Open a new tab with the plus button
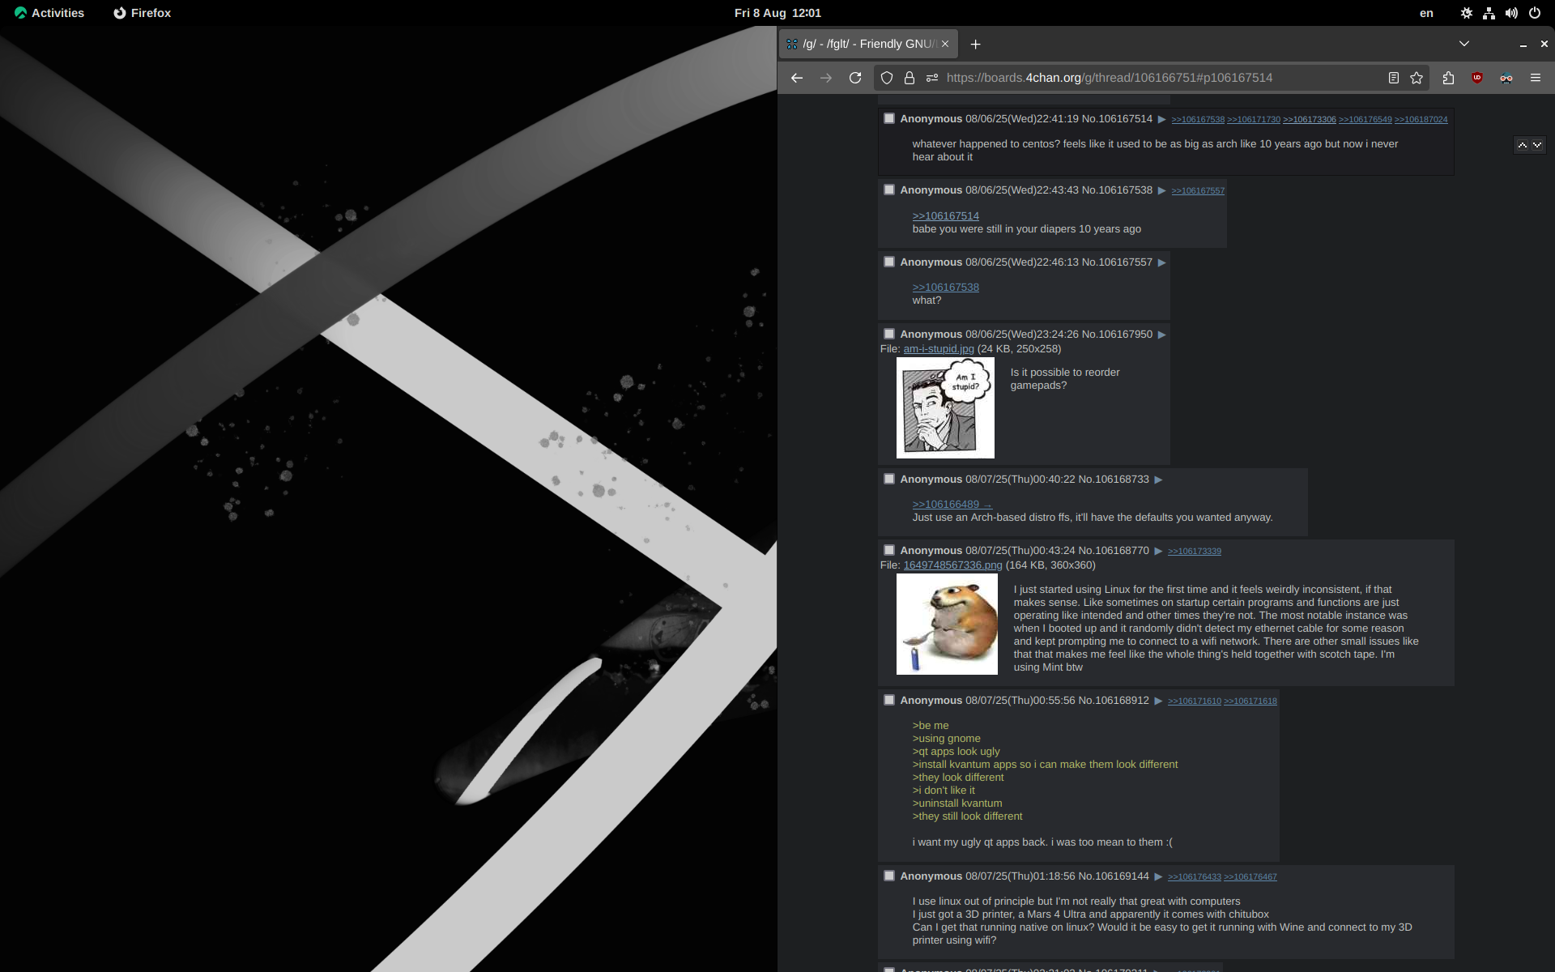Screen dimensions: 1555x972 975,44
